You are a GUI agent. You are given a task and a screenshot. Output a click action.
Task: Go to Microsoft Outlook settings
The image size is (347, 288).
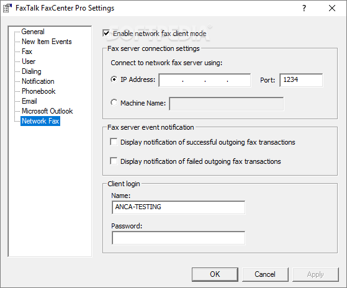pyautogui.click(x=47, y=111)
